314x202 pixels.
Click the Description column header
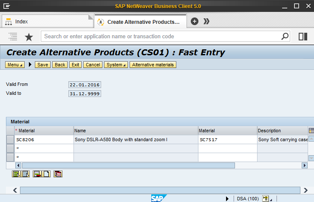pyautogui.click(x=283, y=131)
